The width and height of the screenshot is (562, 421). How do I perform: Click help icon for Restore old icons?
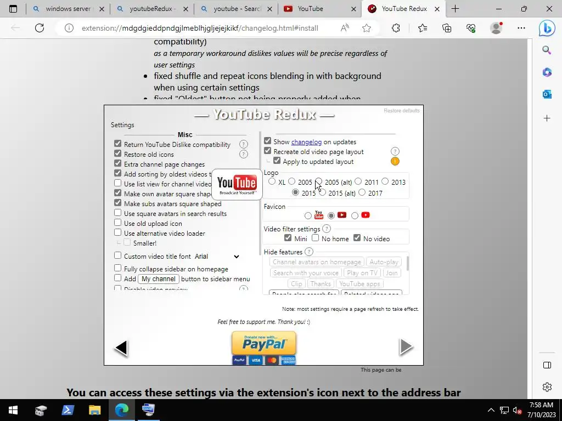pos(243,154)
